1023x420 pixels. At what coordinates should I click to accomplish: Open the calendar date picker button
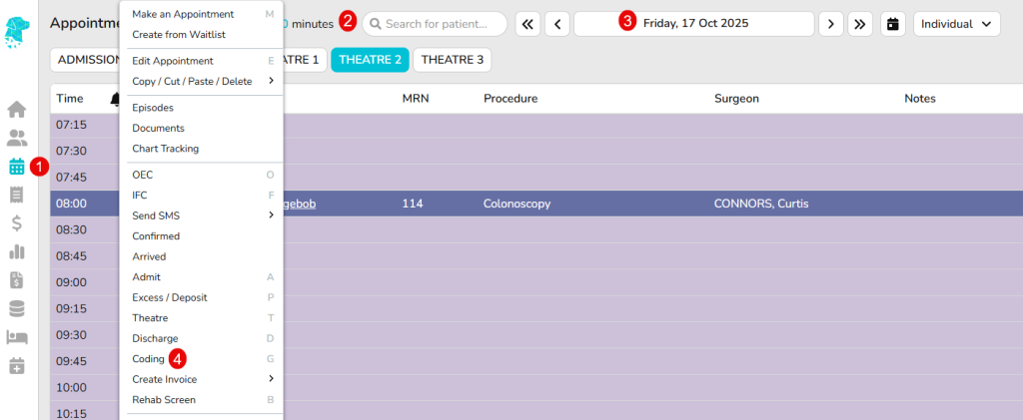tap(893, 24)
